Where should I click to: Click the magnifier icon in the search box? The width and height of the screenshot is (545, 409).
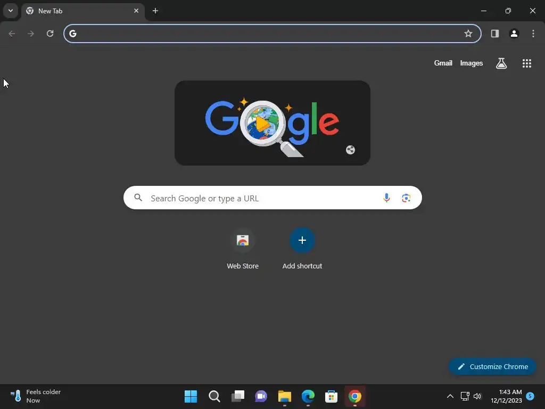pos(138,198)
